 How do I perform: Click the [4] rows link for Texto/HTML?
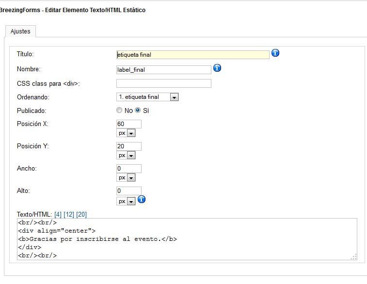(58, 214)
